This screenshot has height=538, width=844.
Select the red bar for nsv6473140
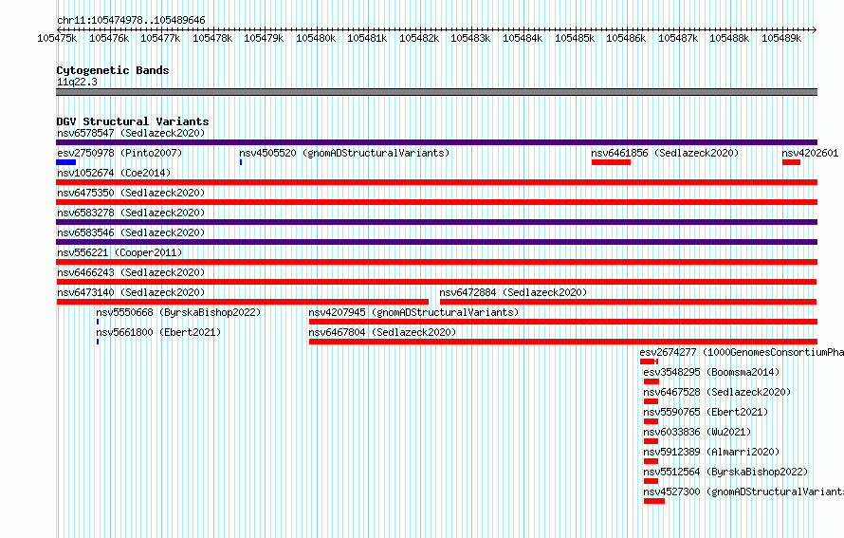click(242, 302)
